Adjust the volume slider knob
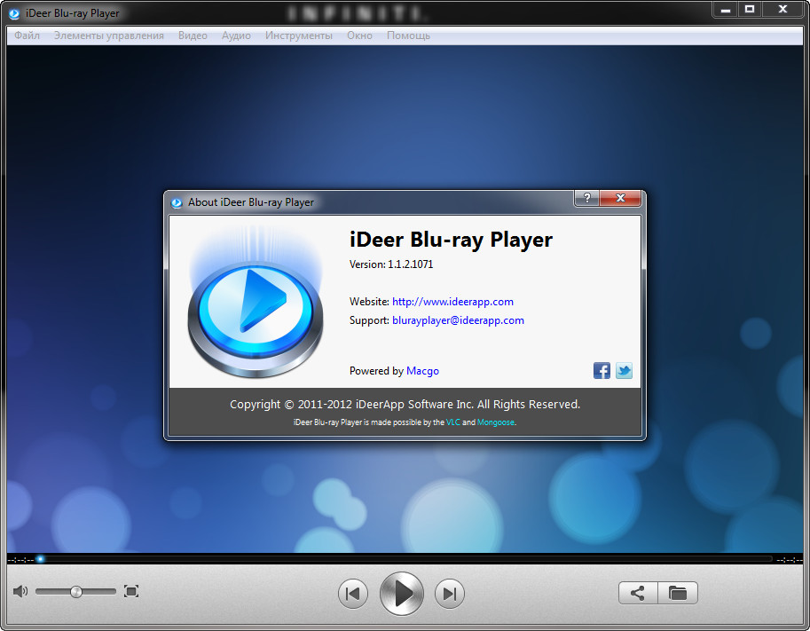Viewport: 810px width, 631px height. 76,592
